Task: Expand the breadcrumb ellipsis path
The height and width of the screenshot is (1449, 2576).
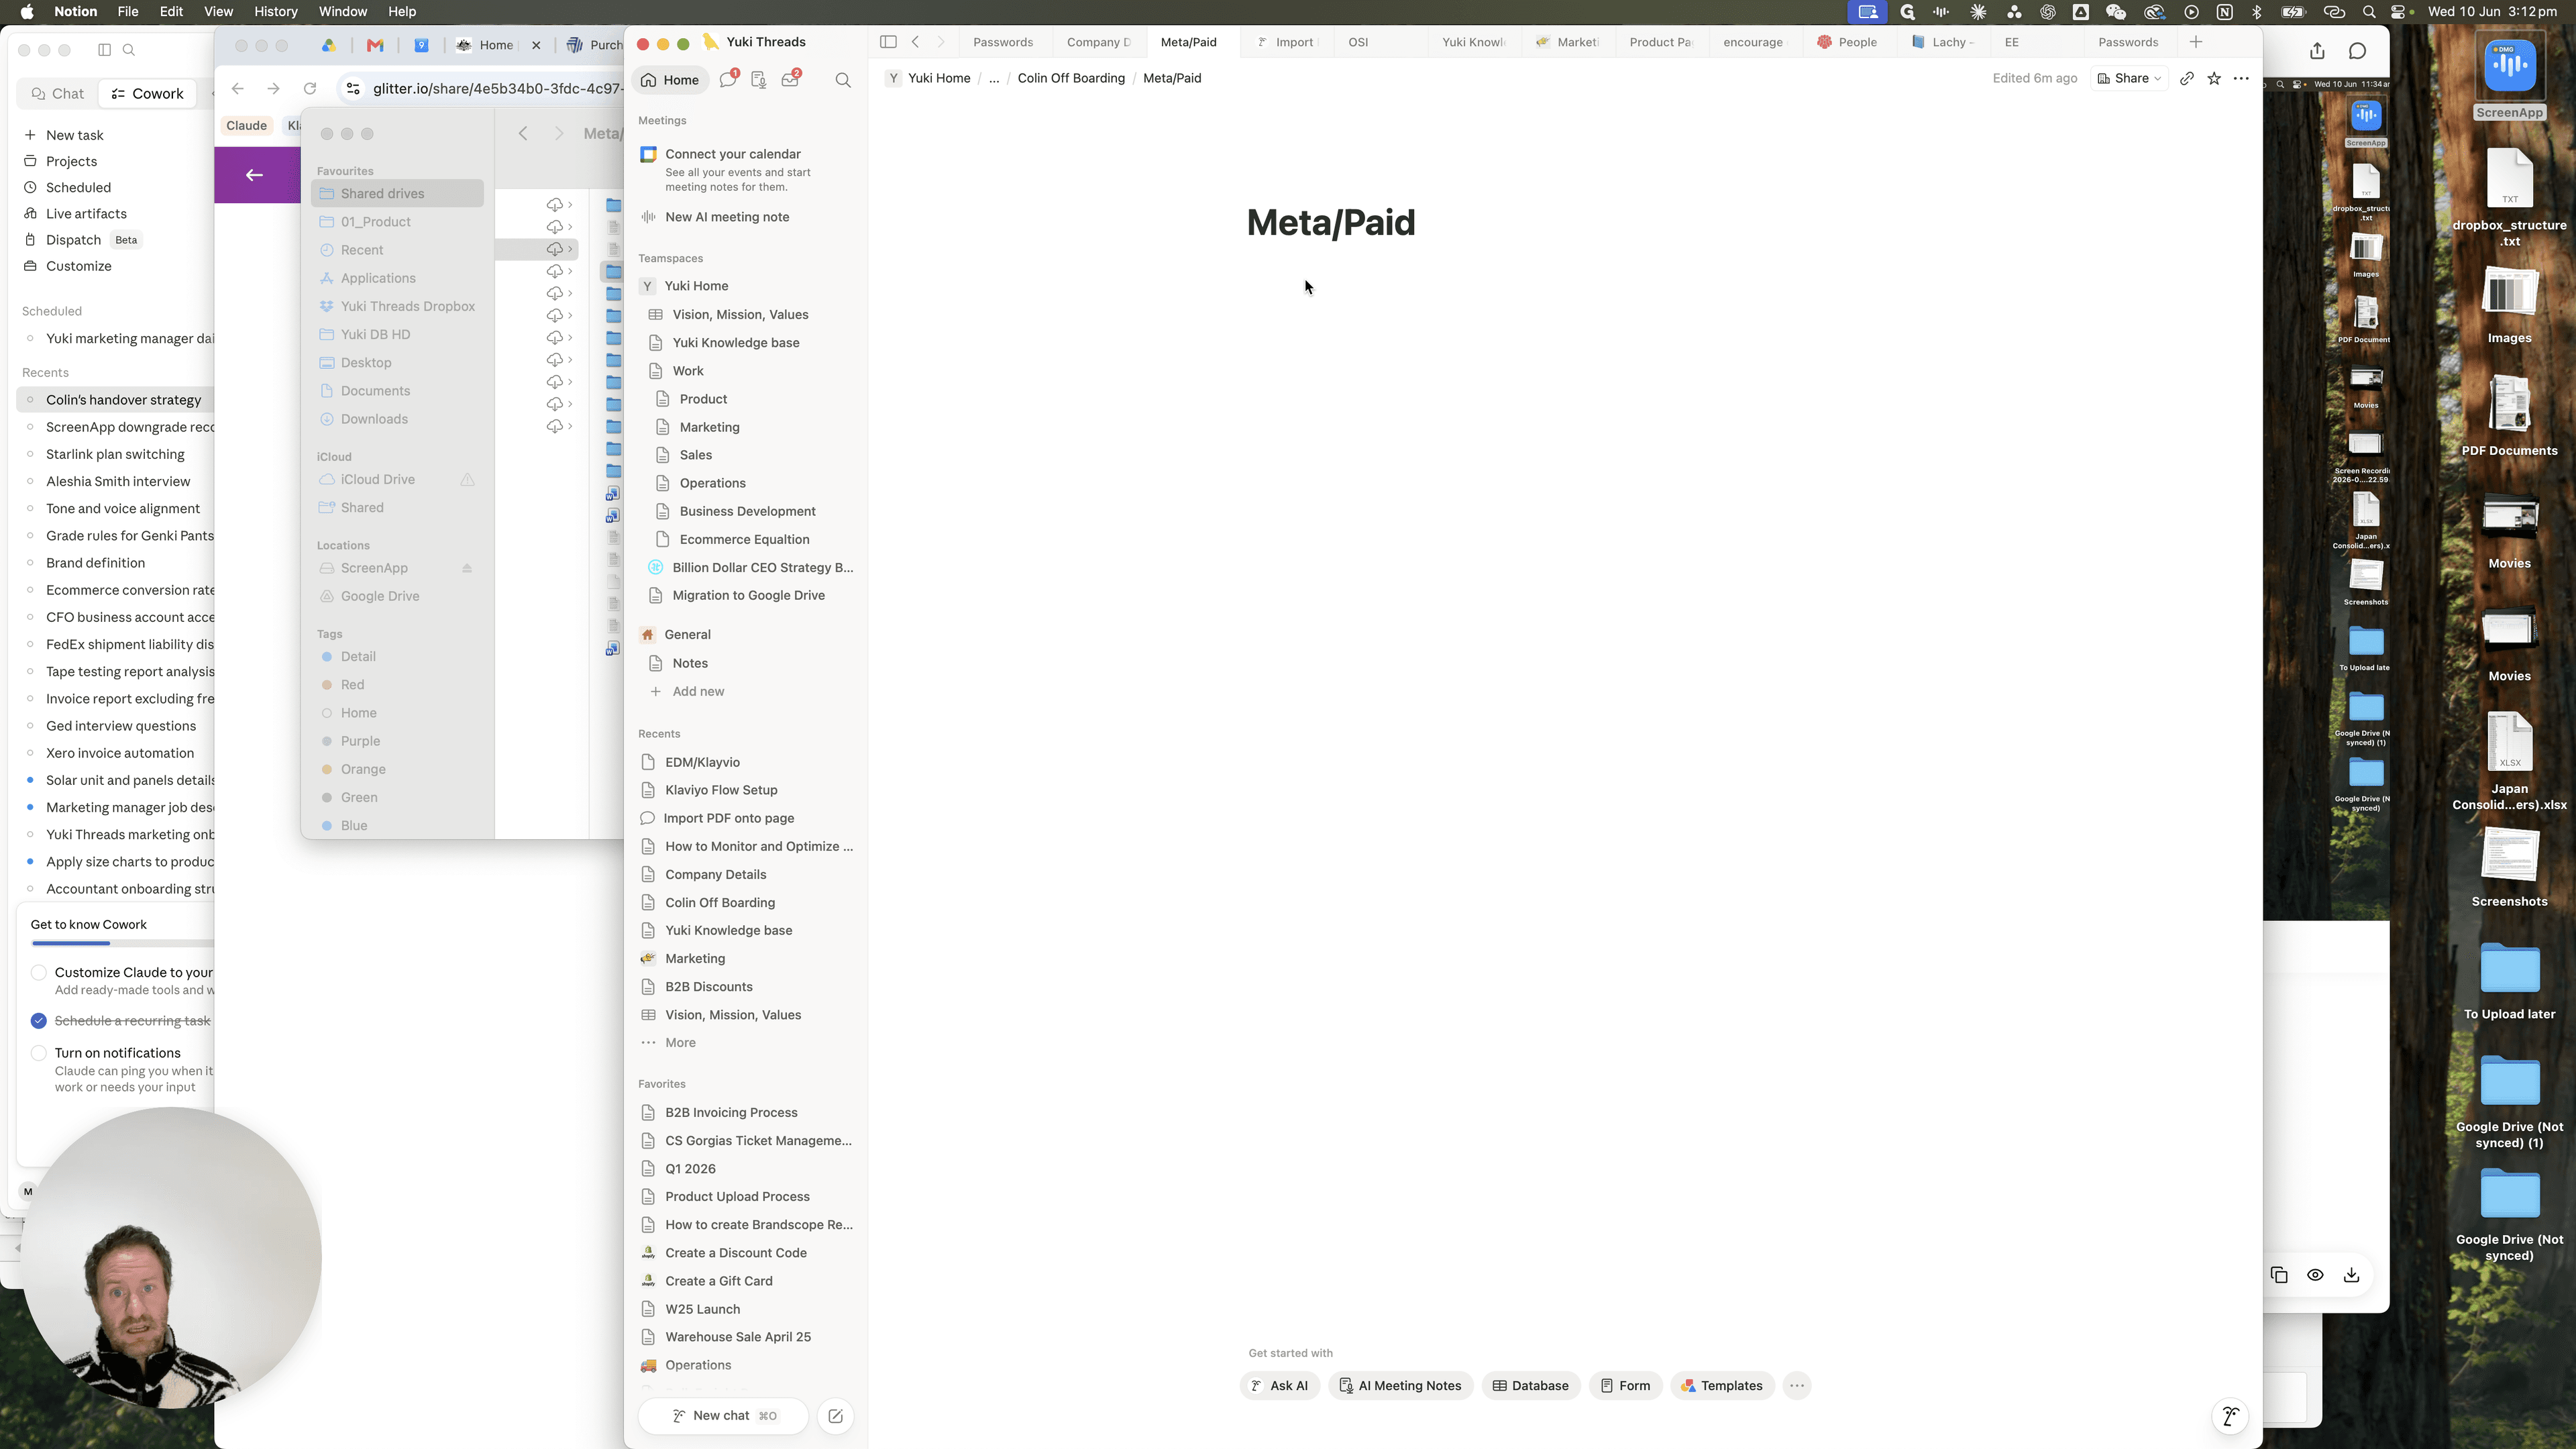Action: pos(993,78)
